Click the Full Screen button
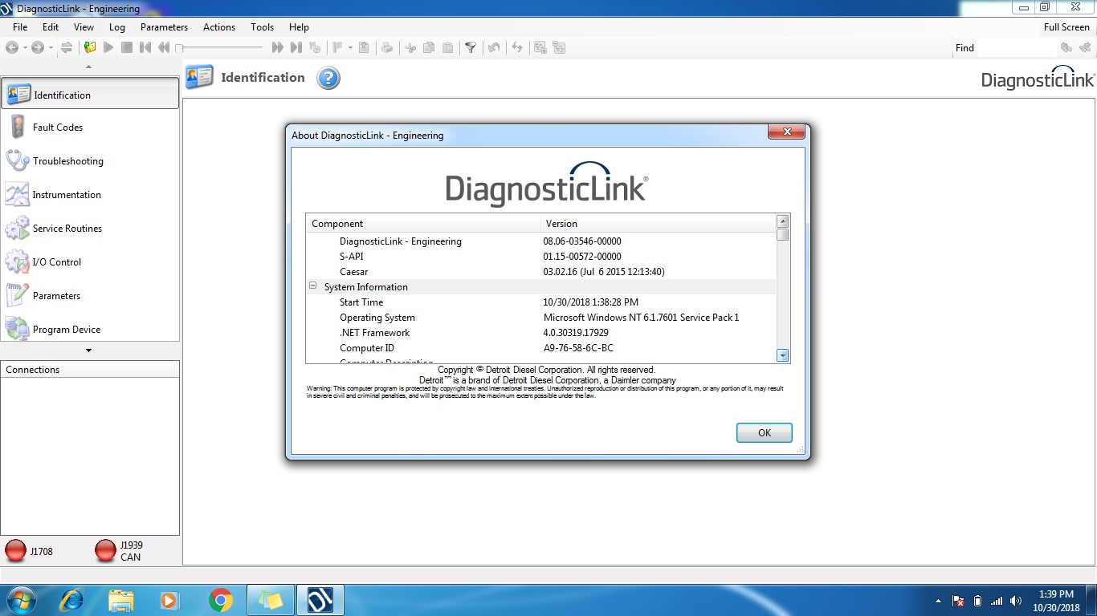This screenshot has width=1097, height=616. [x=1066, y=26]
